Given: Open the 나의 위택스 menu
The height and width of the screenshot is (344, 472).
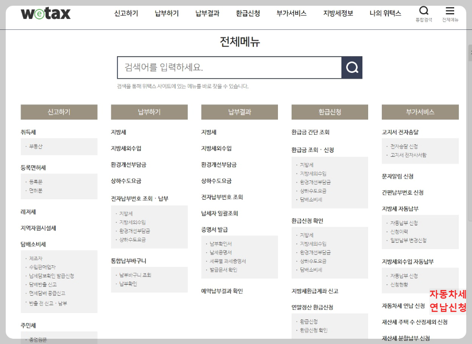Looking at the screenshot, I should [x=385, y=14].
